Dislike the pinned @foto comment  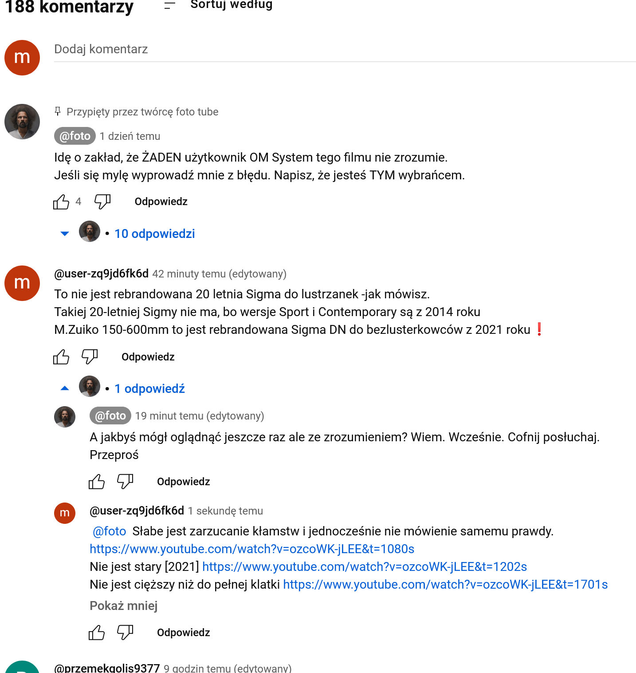pyautogui.click(x=102, y=202)
